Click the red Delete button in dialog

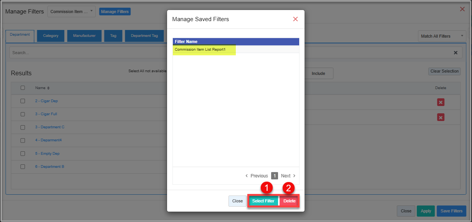pyautogui.click(x=289, y=201)
